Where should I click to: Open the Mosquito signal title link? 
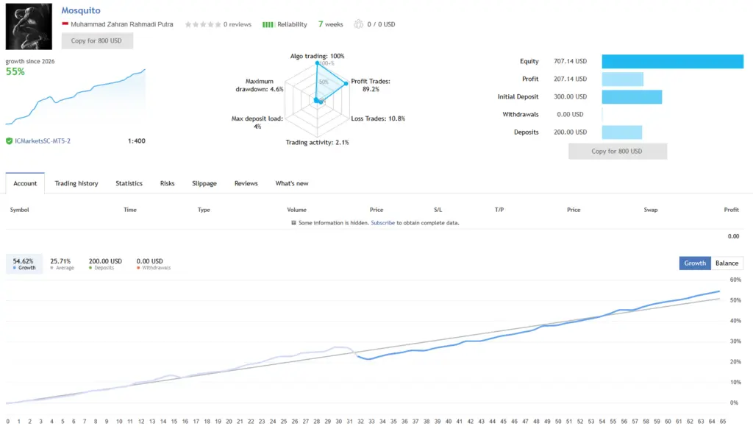[81, 10]
